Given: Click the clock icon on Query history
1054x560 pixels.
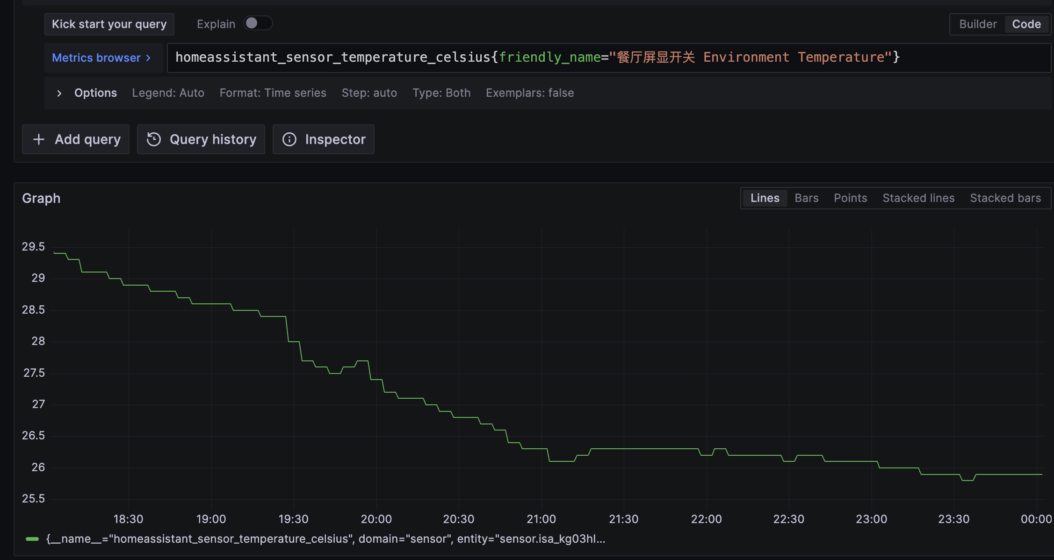Looking at the screenshot, I should [x=154, y=139].
